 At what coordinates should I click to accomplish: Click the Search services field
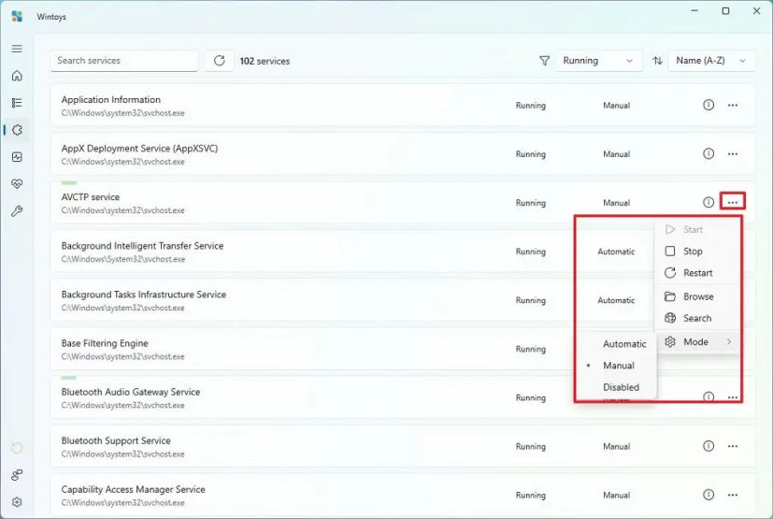click(x=124, y=61)
